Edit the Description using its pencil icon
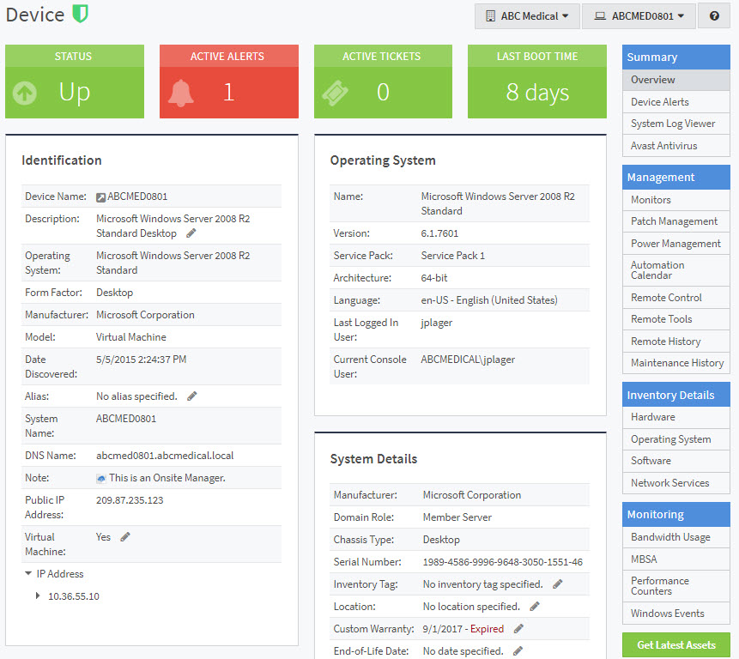 pos(190,233)
